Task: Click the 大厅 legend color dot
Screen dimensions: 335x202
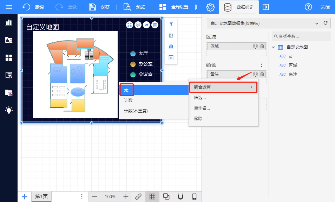Action: click(x=133, y=54)
